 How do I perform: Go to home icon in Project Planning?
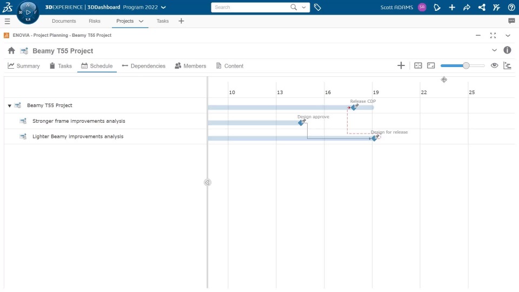11,50
